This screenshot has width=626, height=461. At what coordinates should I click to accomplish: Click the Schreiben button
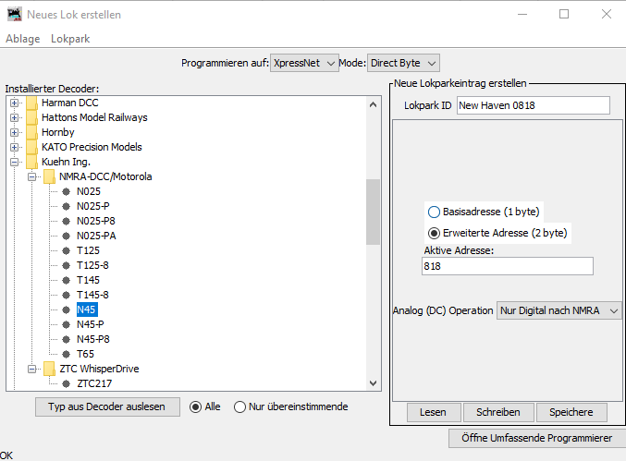point(497,412)
